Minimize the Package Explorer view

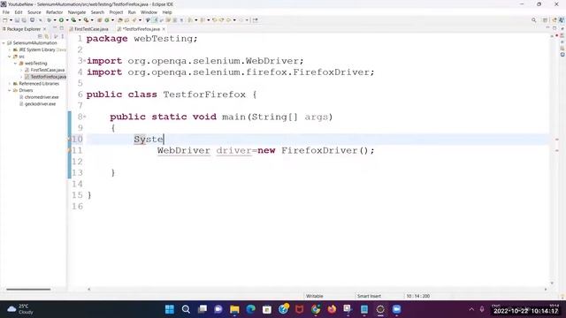point(55,28)
